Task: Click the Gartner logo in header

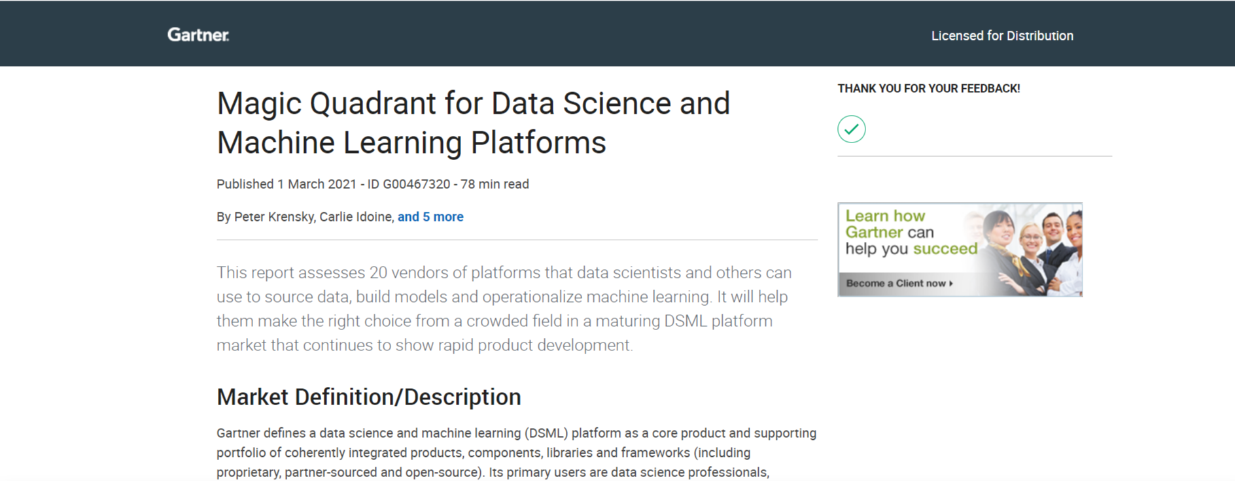Action: coord(198,35)
